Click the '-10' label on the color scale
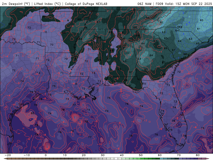This screenshot has height=160, width=213. tap(27, 155)
